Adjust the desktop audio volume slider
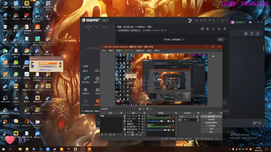 pos(157,130)
